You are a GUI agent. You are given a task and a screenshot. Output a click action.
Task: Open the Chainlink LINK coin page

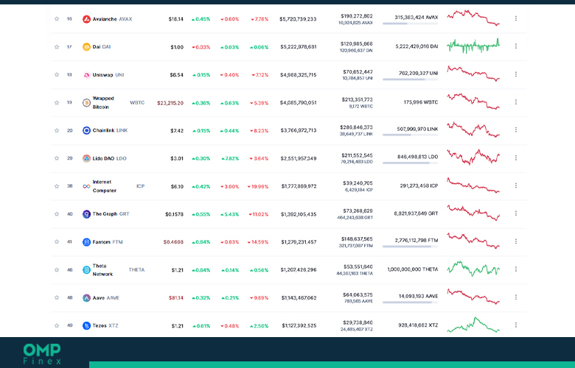pos(110,130)
